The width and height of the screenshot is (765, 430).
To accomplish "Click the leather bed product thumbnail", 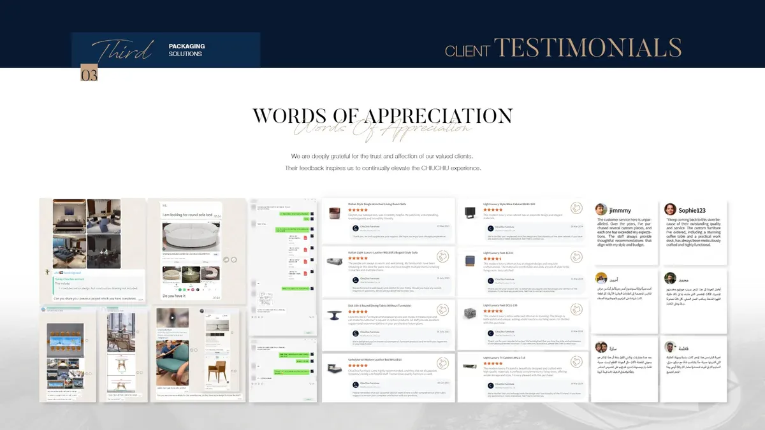I will tap(335, 369).
